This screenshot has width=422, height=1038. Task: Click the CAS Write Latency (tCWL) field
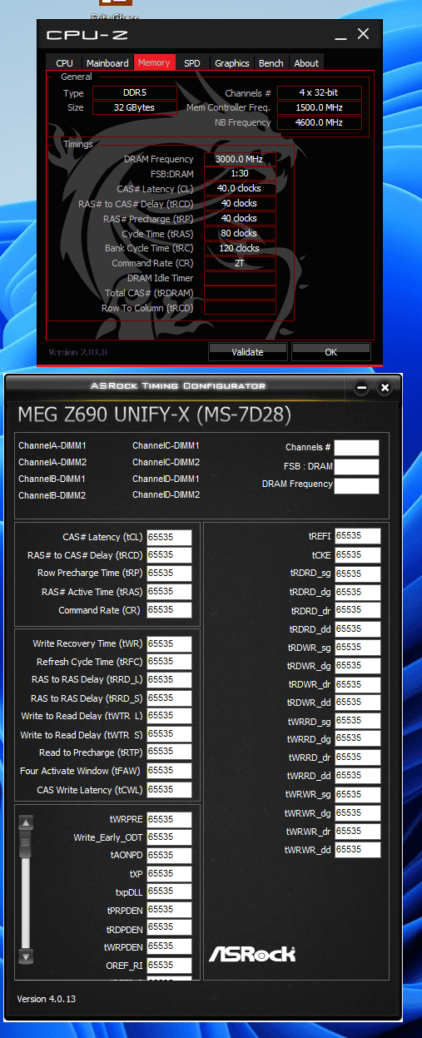coord(169,790)
